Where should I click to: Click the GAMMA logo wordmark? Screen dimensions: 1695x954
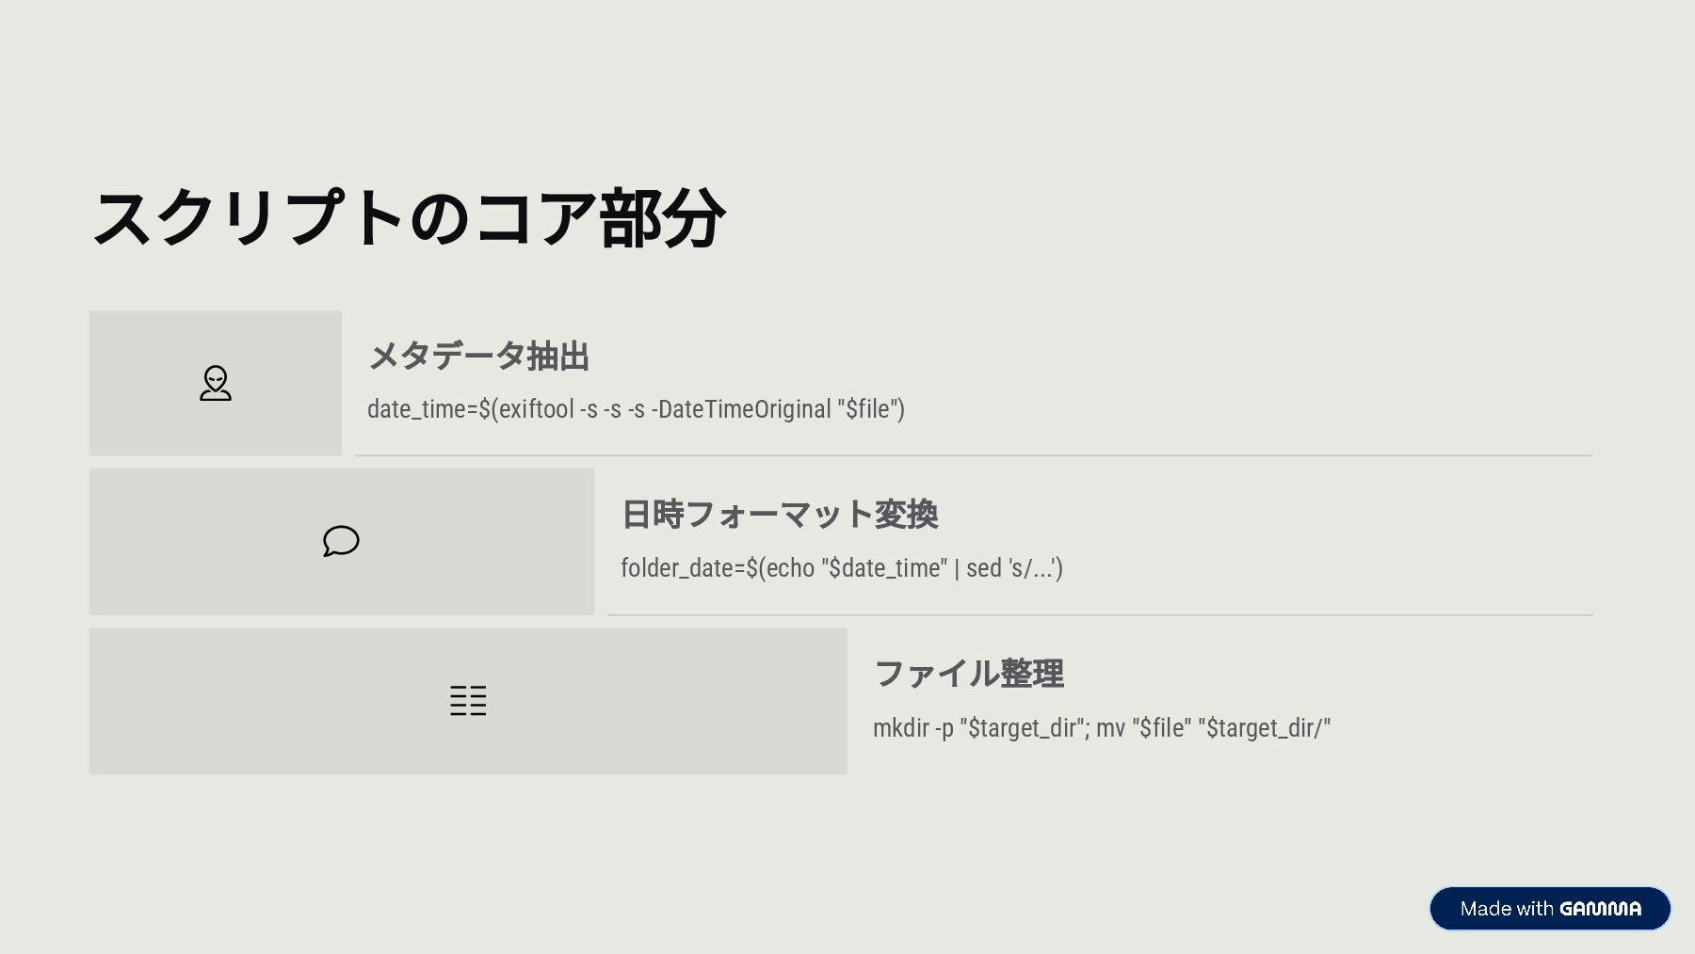click(x=1600, y=909)
